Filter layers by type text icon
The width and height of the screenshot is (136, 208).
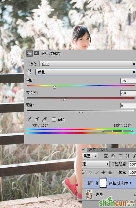tap(120, 156)
